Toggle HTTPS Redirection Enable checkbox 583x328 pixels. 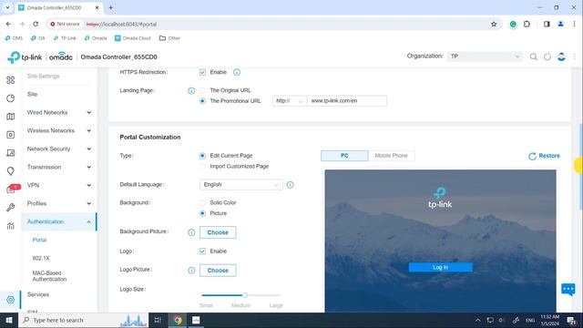(202, 72)
